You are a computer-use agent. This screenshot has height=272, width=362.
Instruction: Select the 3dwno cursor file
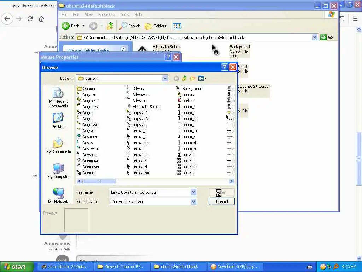point(86,172)
